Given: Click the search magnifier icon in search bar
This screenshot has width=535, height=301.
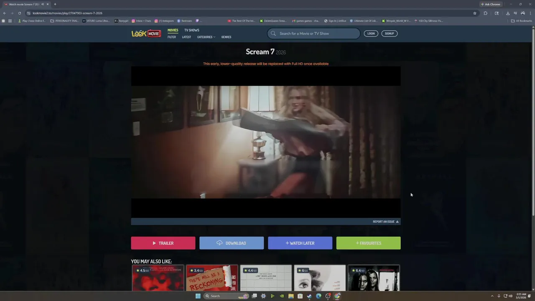Looking at the screenshot, I should point(273,33).
